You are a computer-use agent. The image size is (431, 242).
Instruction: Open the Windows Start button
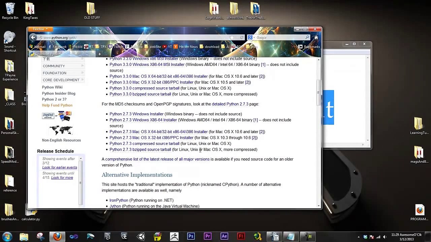[x=7, y=237]
